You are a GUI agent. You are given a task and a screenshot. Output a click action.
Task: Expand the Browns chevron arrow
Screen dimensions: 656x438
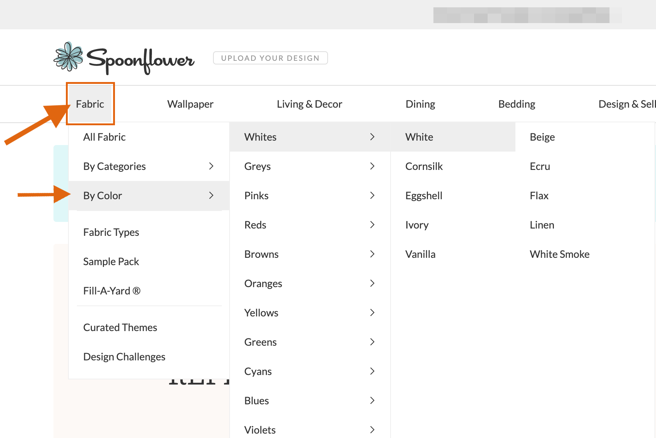372,254
